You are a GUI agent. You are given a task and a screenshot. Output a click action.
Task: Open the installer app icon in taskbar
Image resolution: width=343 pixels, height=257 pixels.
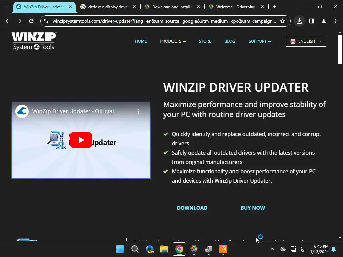click(x=209, y=249)
